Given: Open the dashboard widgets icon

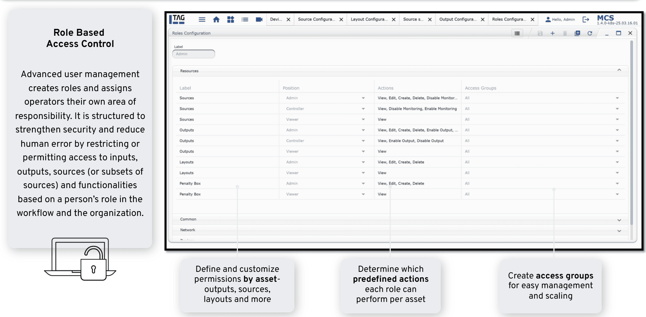Looking at the screenshot, I should click(231, 19).
